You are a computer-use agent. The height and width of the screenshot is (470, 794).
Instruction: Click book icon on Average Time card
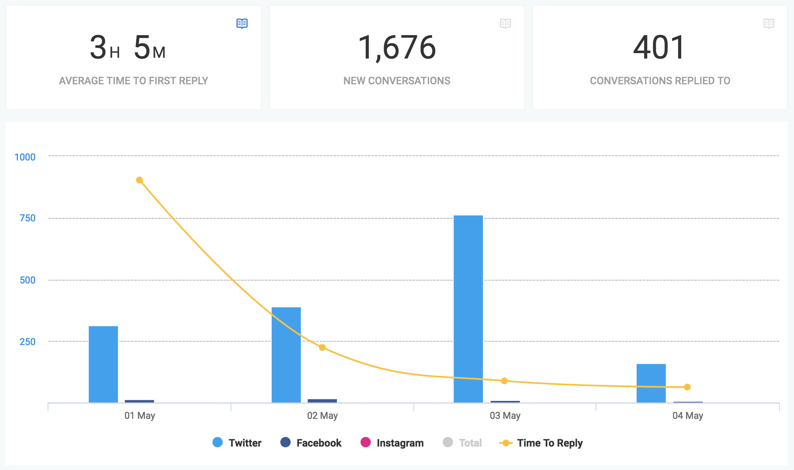click(242, 23)
